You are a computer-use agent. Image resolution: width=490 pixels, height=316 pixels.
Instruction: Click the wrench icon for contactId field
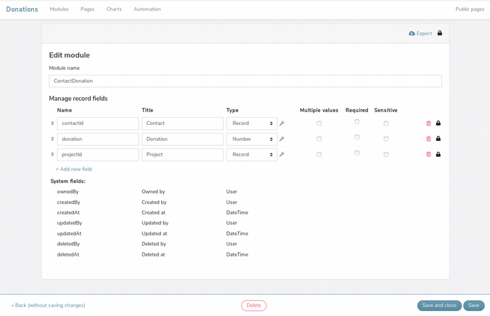click(x=282, y=123)
